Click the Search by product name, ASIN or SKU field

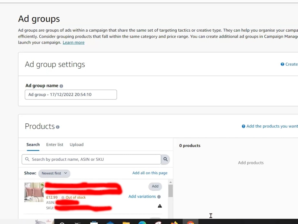pos(91,159)
